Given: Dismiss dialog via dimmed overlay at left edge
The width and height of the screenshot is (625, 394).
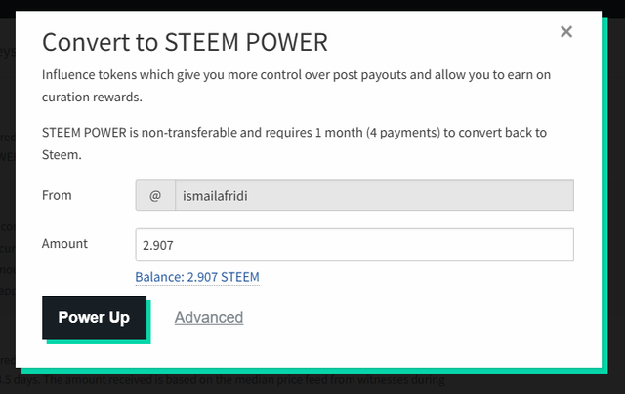Looking at the screenshot, I should pyautogui.click(x=7, y=199).
